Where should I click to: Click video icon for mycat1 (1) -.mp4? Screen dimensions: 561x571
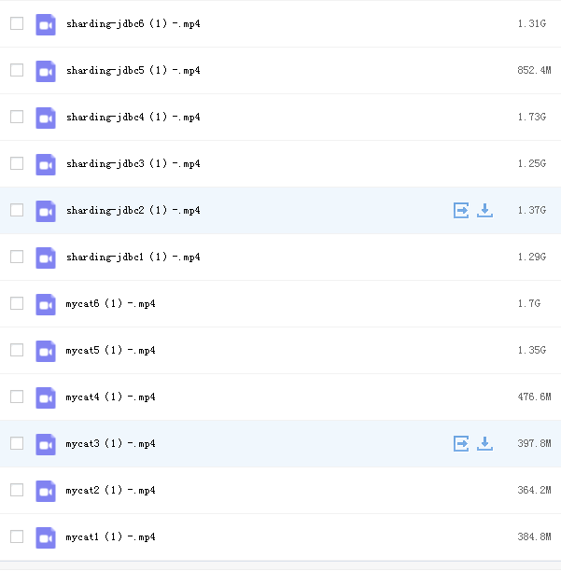(x=46, y=537)
